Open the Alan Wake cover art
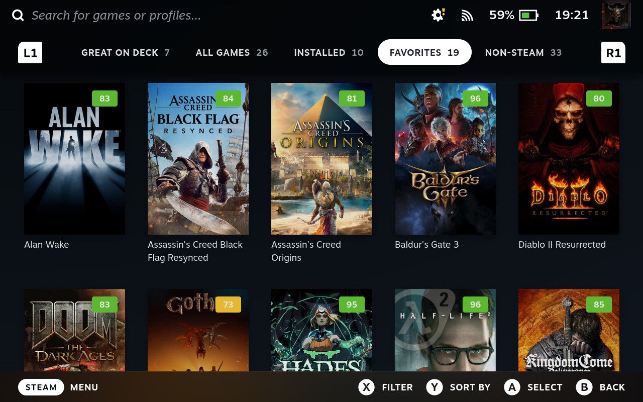This screenshot has height=402, width=643. [x=74, y=159]
